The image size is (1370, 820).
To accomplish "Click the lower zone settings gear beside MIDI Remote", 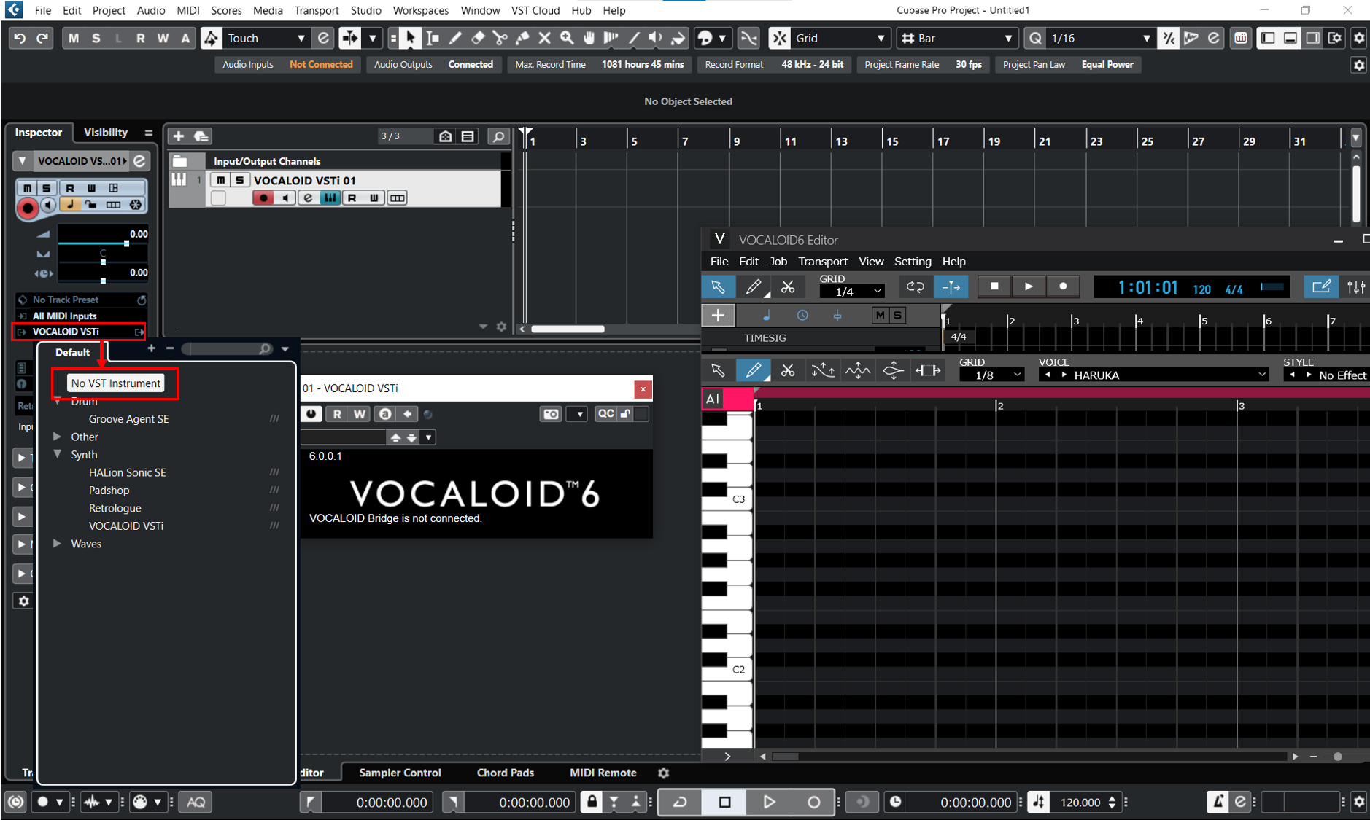I will pyautogui.click(x=663, y=773).
